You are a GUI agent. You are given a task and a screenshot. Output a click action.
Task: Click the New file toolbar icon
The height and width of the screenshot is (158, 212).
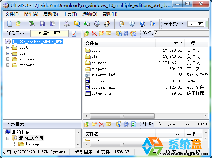9,24
